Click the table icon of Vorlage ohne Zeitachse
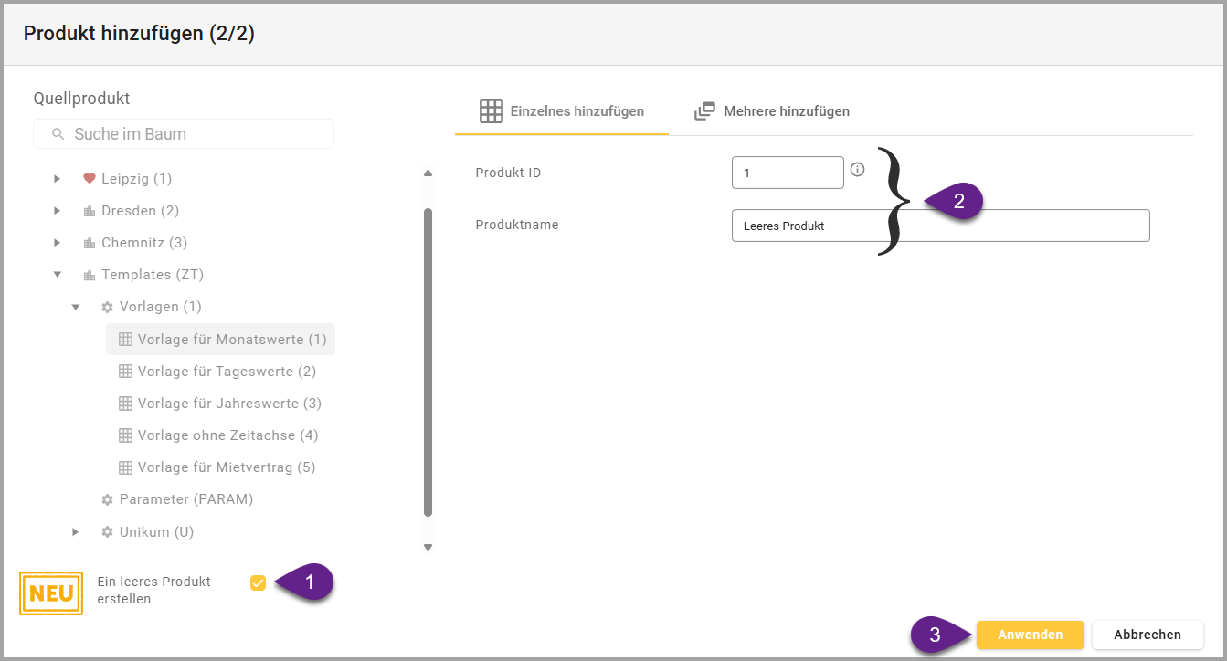 (x=126, y=435)
